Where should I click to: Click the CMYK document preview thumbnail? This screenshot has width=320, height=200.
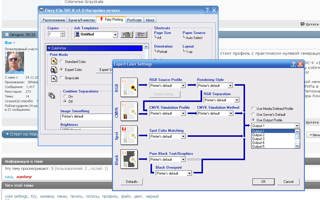(x=129, y=111)
